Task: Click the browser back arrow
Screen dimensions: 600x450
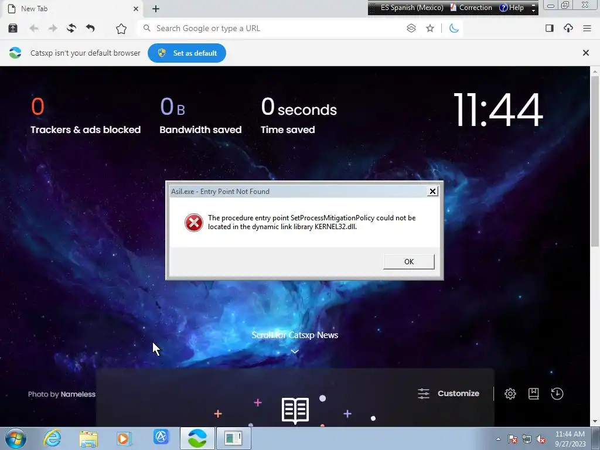Action: tap(33, 28)
